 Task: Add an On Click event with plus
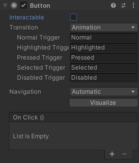click(112, 154)
